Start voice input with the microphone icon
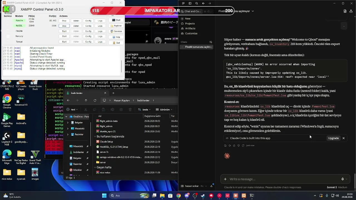Image resolution: width=356 pixels, height=200 pixels. tap(343, 179)
